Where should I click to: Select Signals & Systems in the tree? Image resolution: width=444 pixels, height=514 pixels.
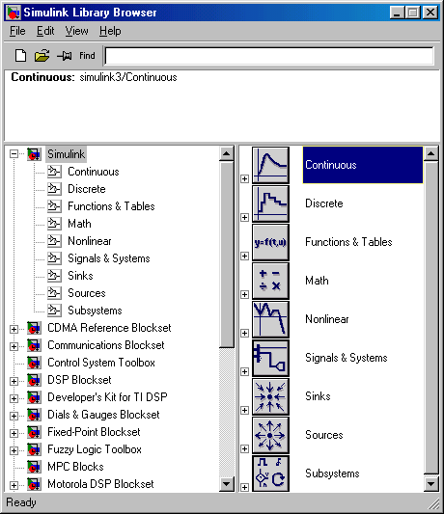[x=109, y=258]
